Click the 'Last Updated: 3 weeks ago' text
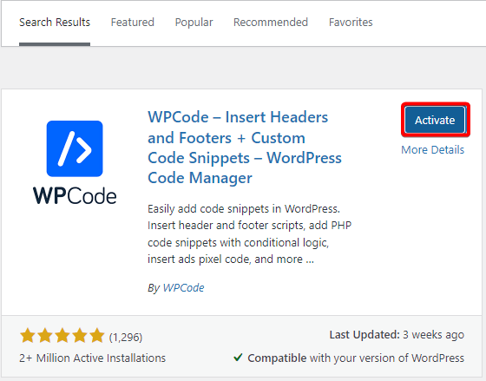This screenshot has width=486, height=381. [x=397, y=335]
